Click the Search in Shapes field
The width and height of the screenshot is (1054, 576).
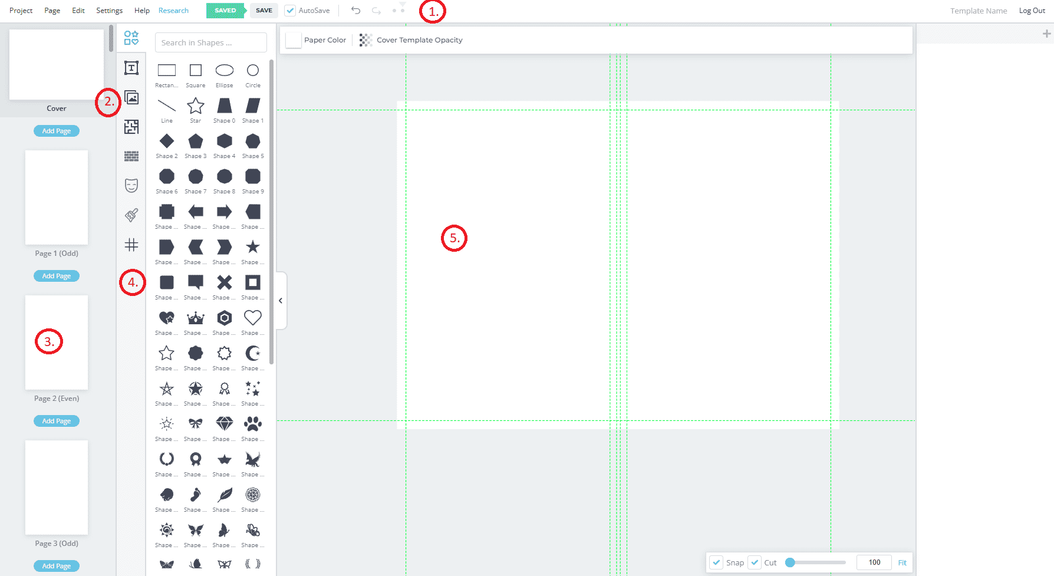pyautogui.click(x=211, y=42)
